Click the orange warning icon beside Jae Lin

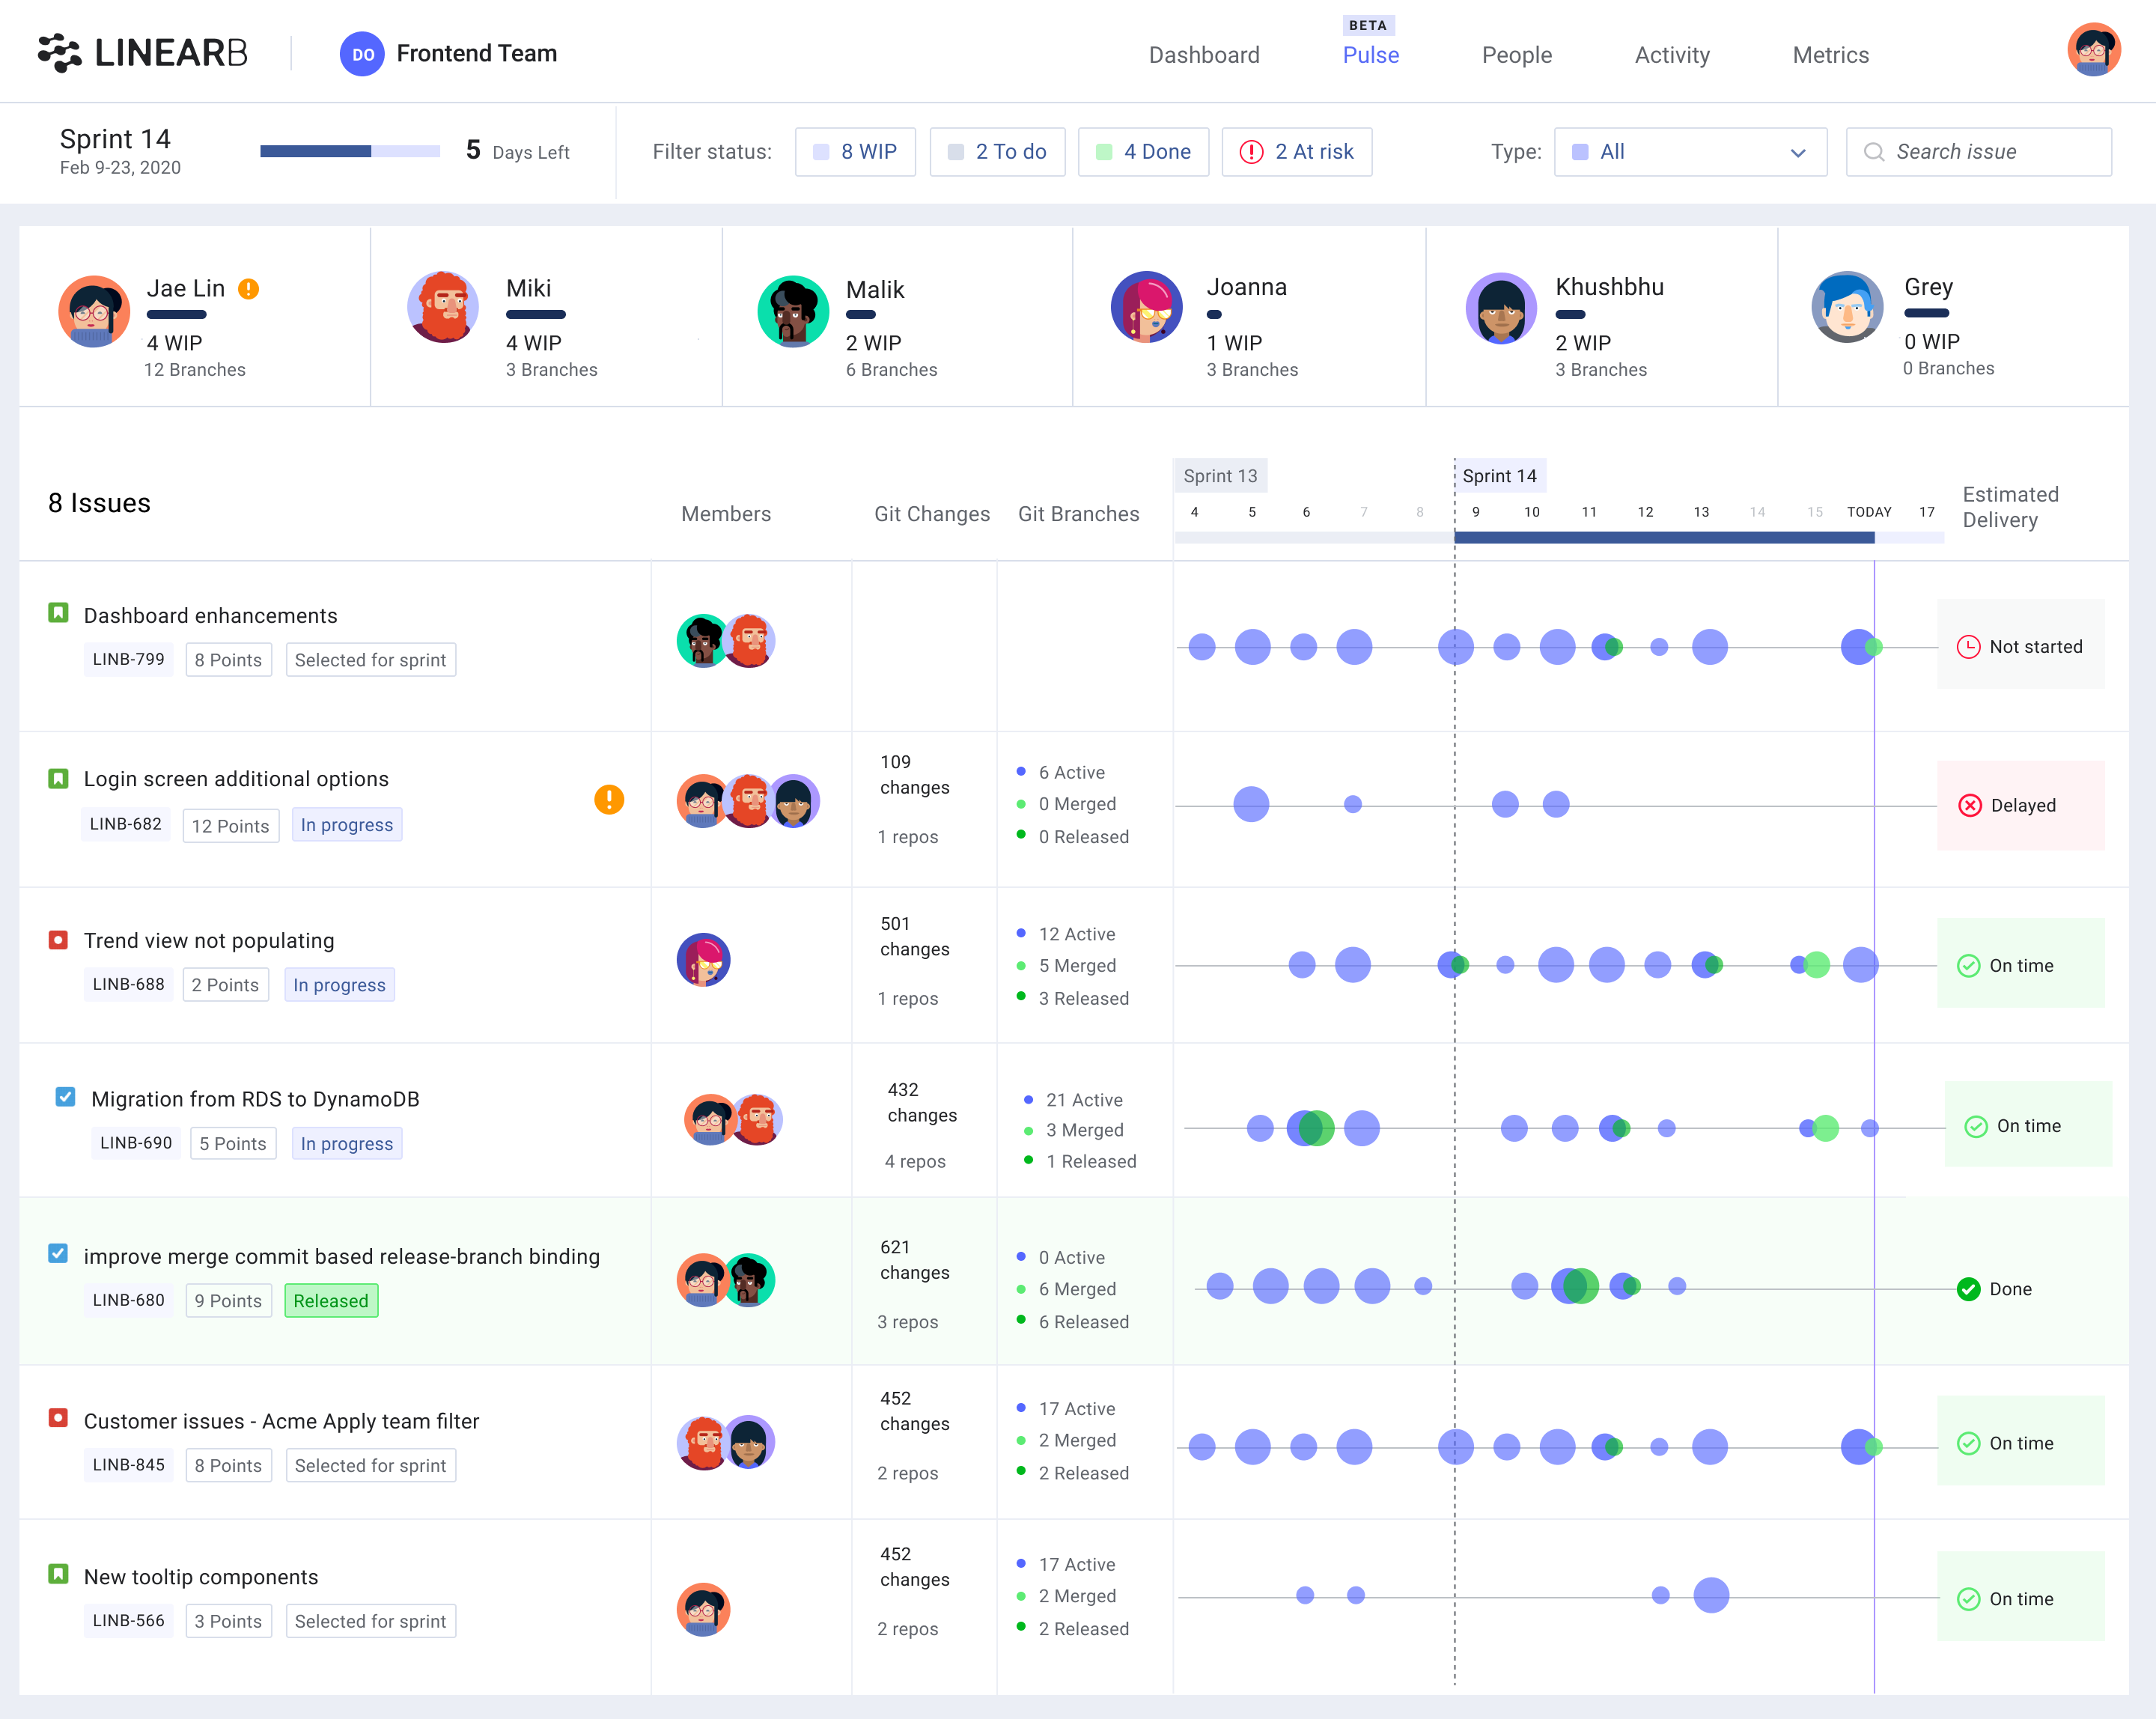click(x=248, y=289)
